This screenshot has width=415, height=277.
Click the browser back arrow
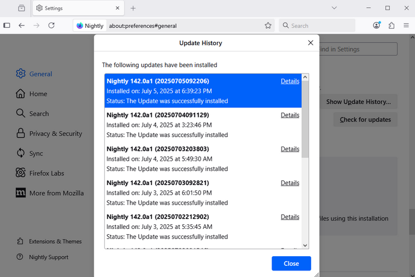[22, 26]
